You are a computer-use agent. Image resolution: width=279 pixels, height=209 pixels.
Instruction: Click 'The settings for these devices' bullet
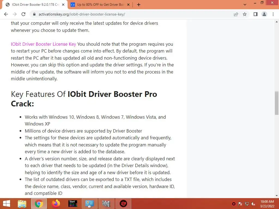click(98, 145)
